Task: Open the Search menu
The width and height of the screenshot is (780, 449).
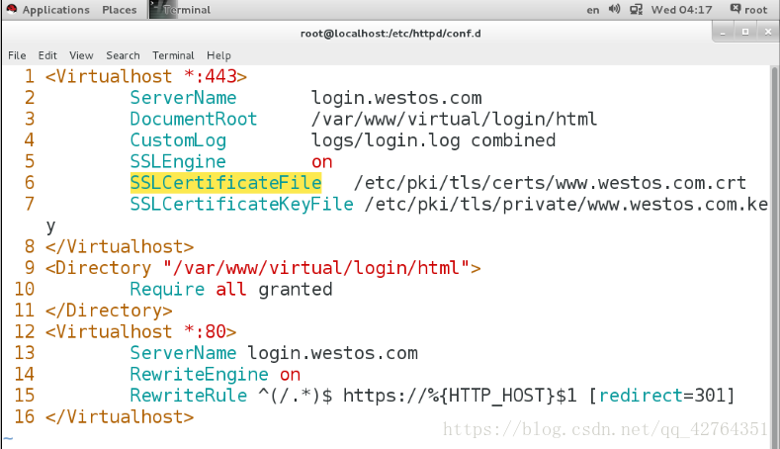Action: 123,55
